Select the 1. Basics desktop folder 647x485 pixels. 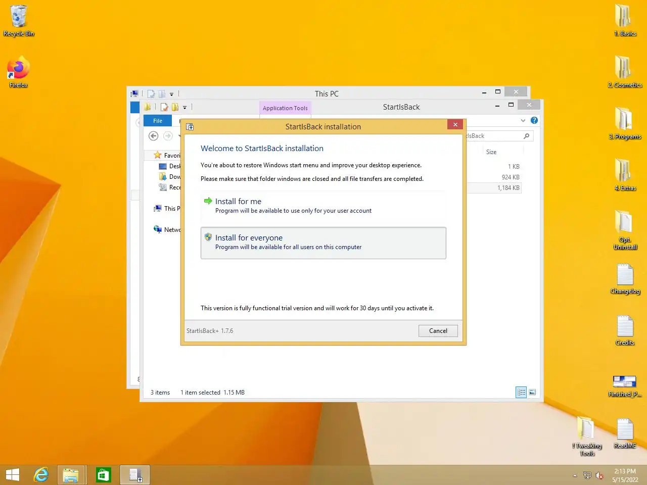click(x=625, y=21)
